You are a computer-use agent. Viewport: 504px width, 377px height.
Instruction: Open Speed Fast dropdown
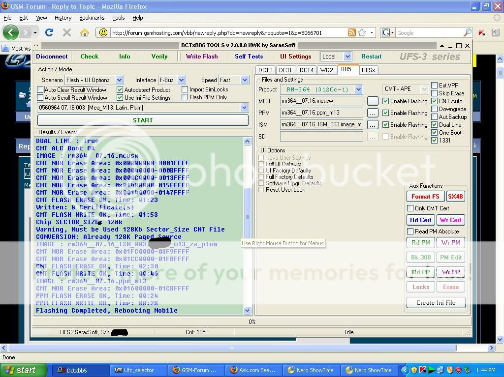pos(245,80)
